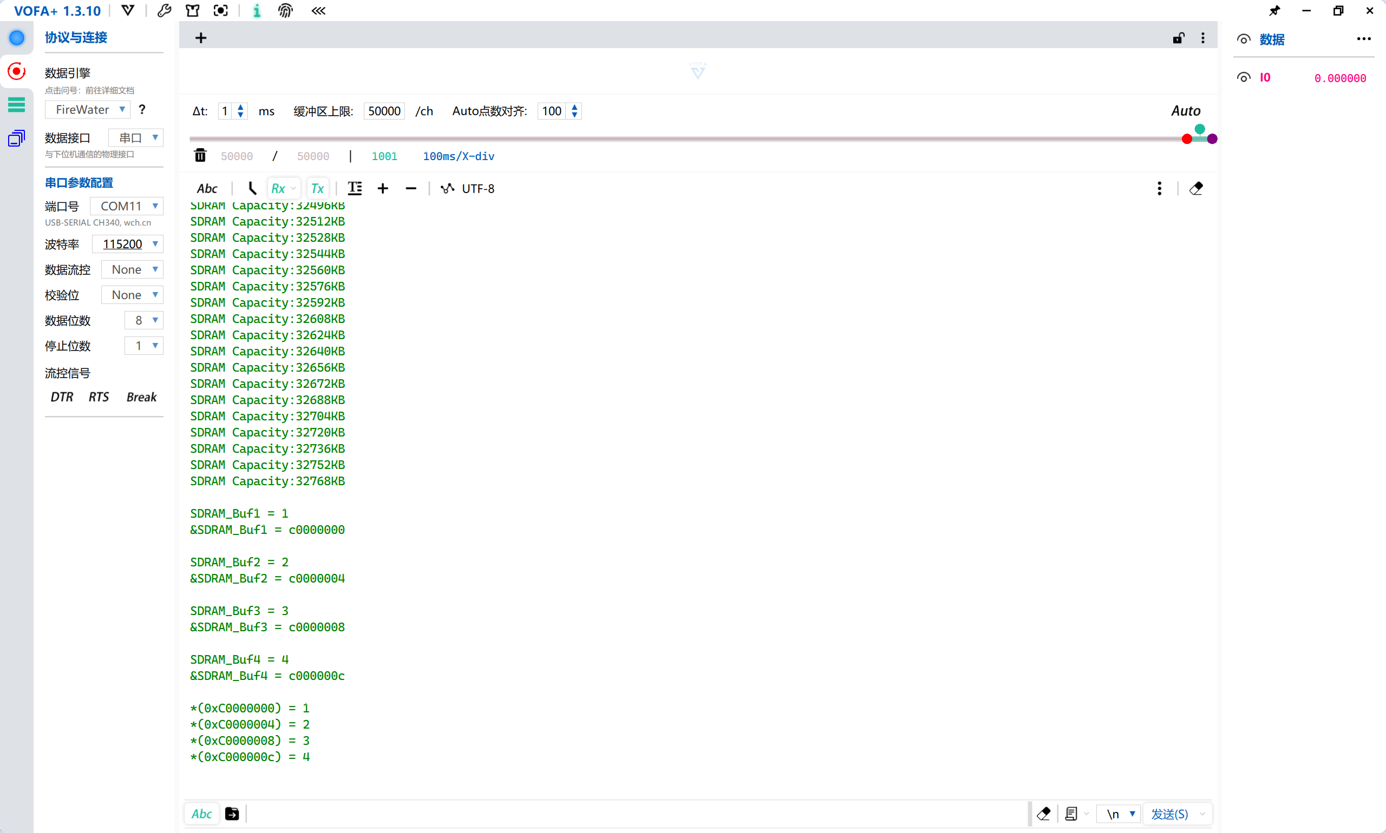
Task: Open the 数据 panel three-dot menu
Action: point(1363,39)
